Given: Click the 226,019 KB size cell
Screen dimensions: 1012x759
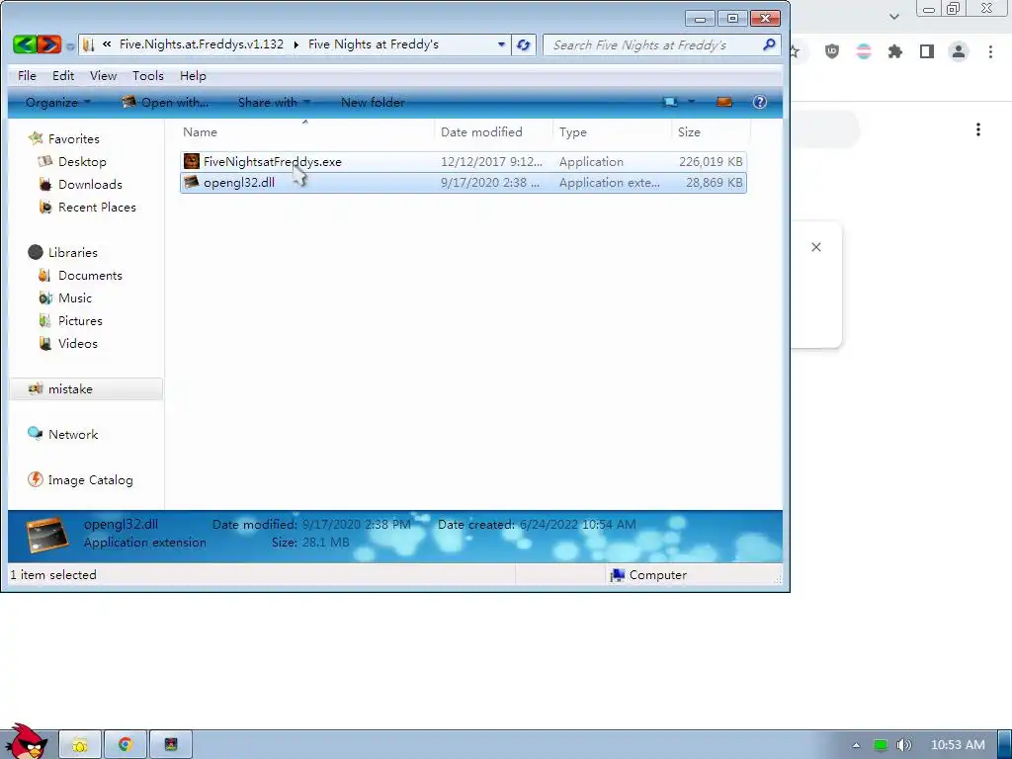Looking at the screenshot, I should point(711,161).
